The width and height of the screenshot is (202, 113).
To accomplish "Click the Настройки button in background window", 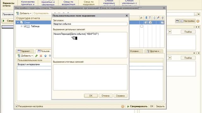I will [188, 21].
